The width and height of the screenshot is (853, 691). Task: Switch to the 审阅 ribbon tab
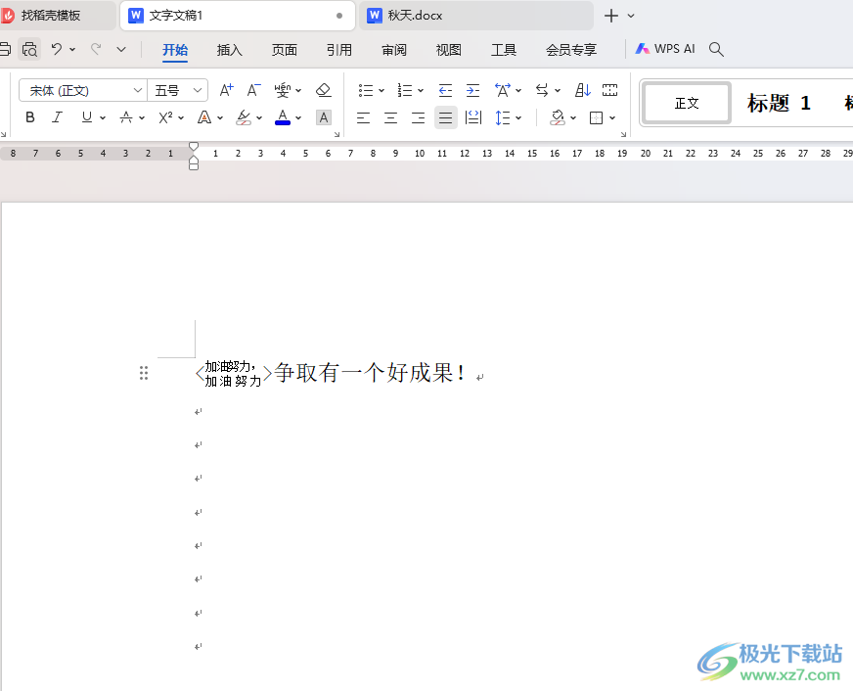point(394,50)
